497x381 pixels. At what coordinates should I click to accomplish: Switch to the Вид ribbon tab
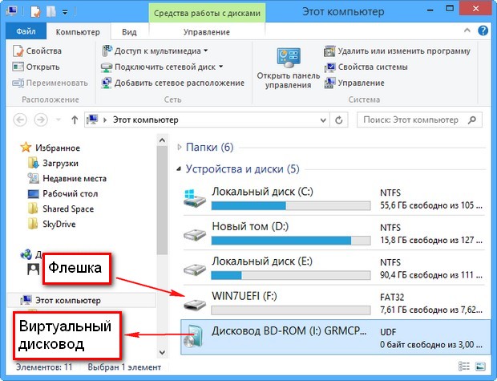129,32
